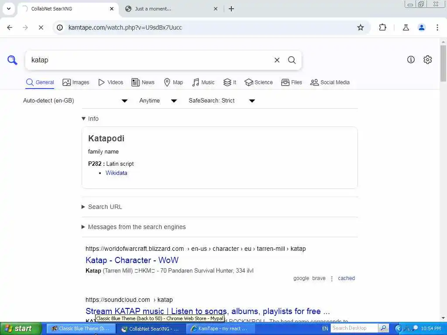
Task: Switch to IT category
Action: click(x=230, y=82)
